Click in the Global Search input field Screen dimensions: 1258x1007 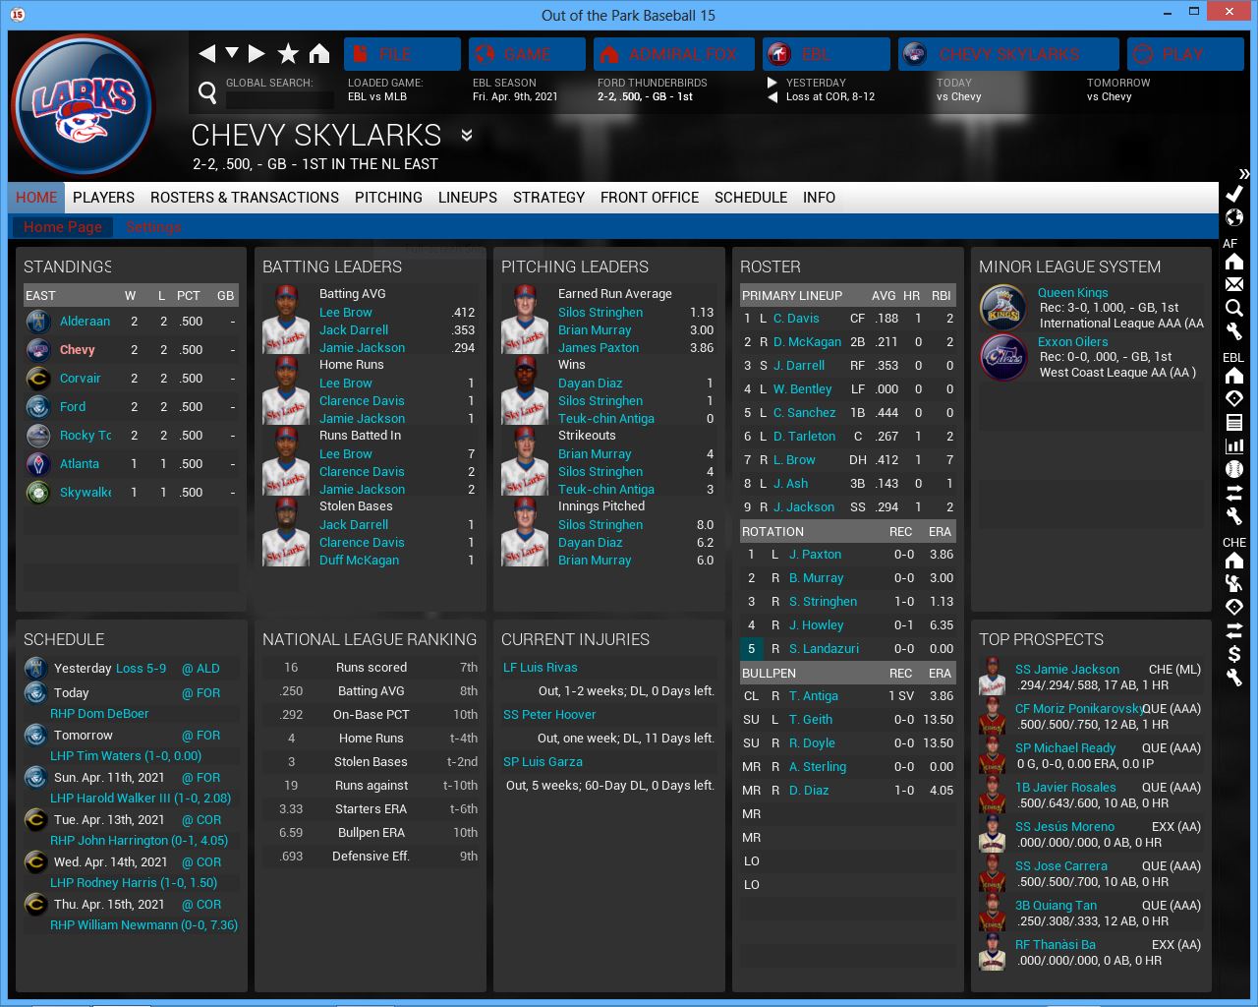pos(280,99)
